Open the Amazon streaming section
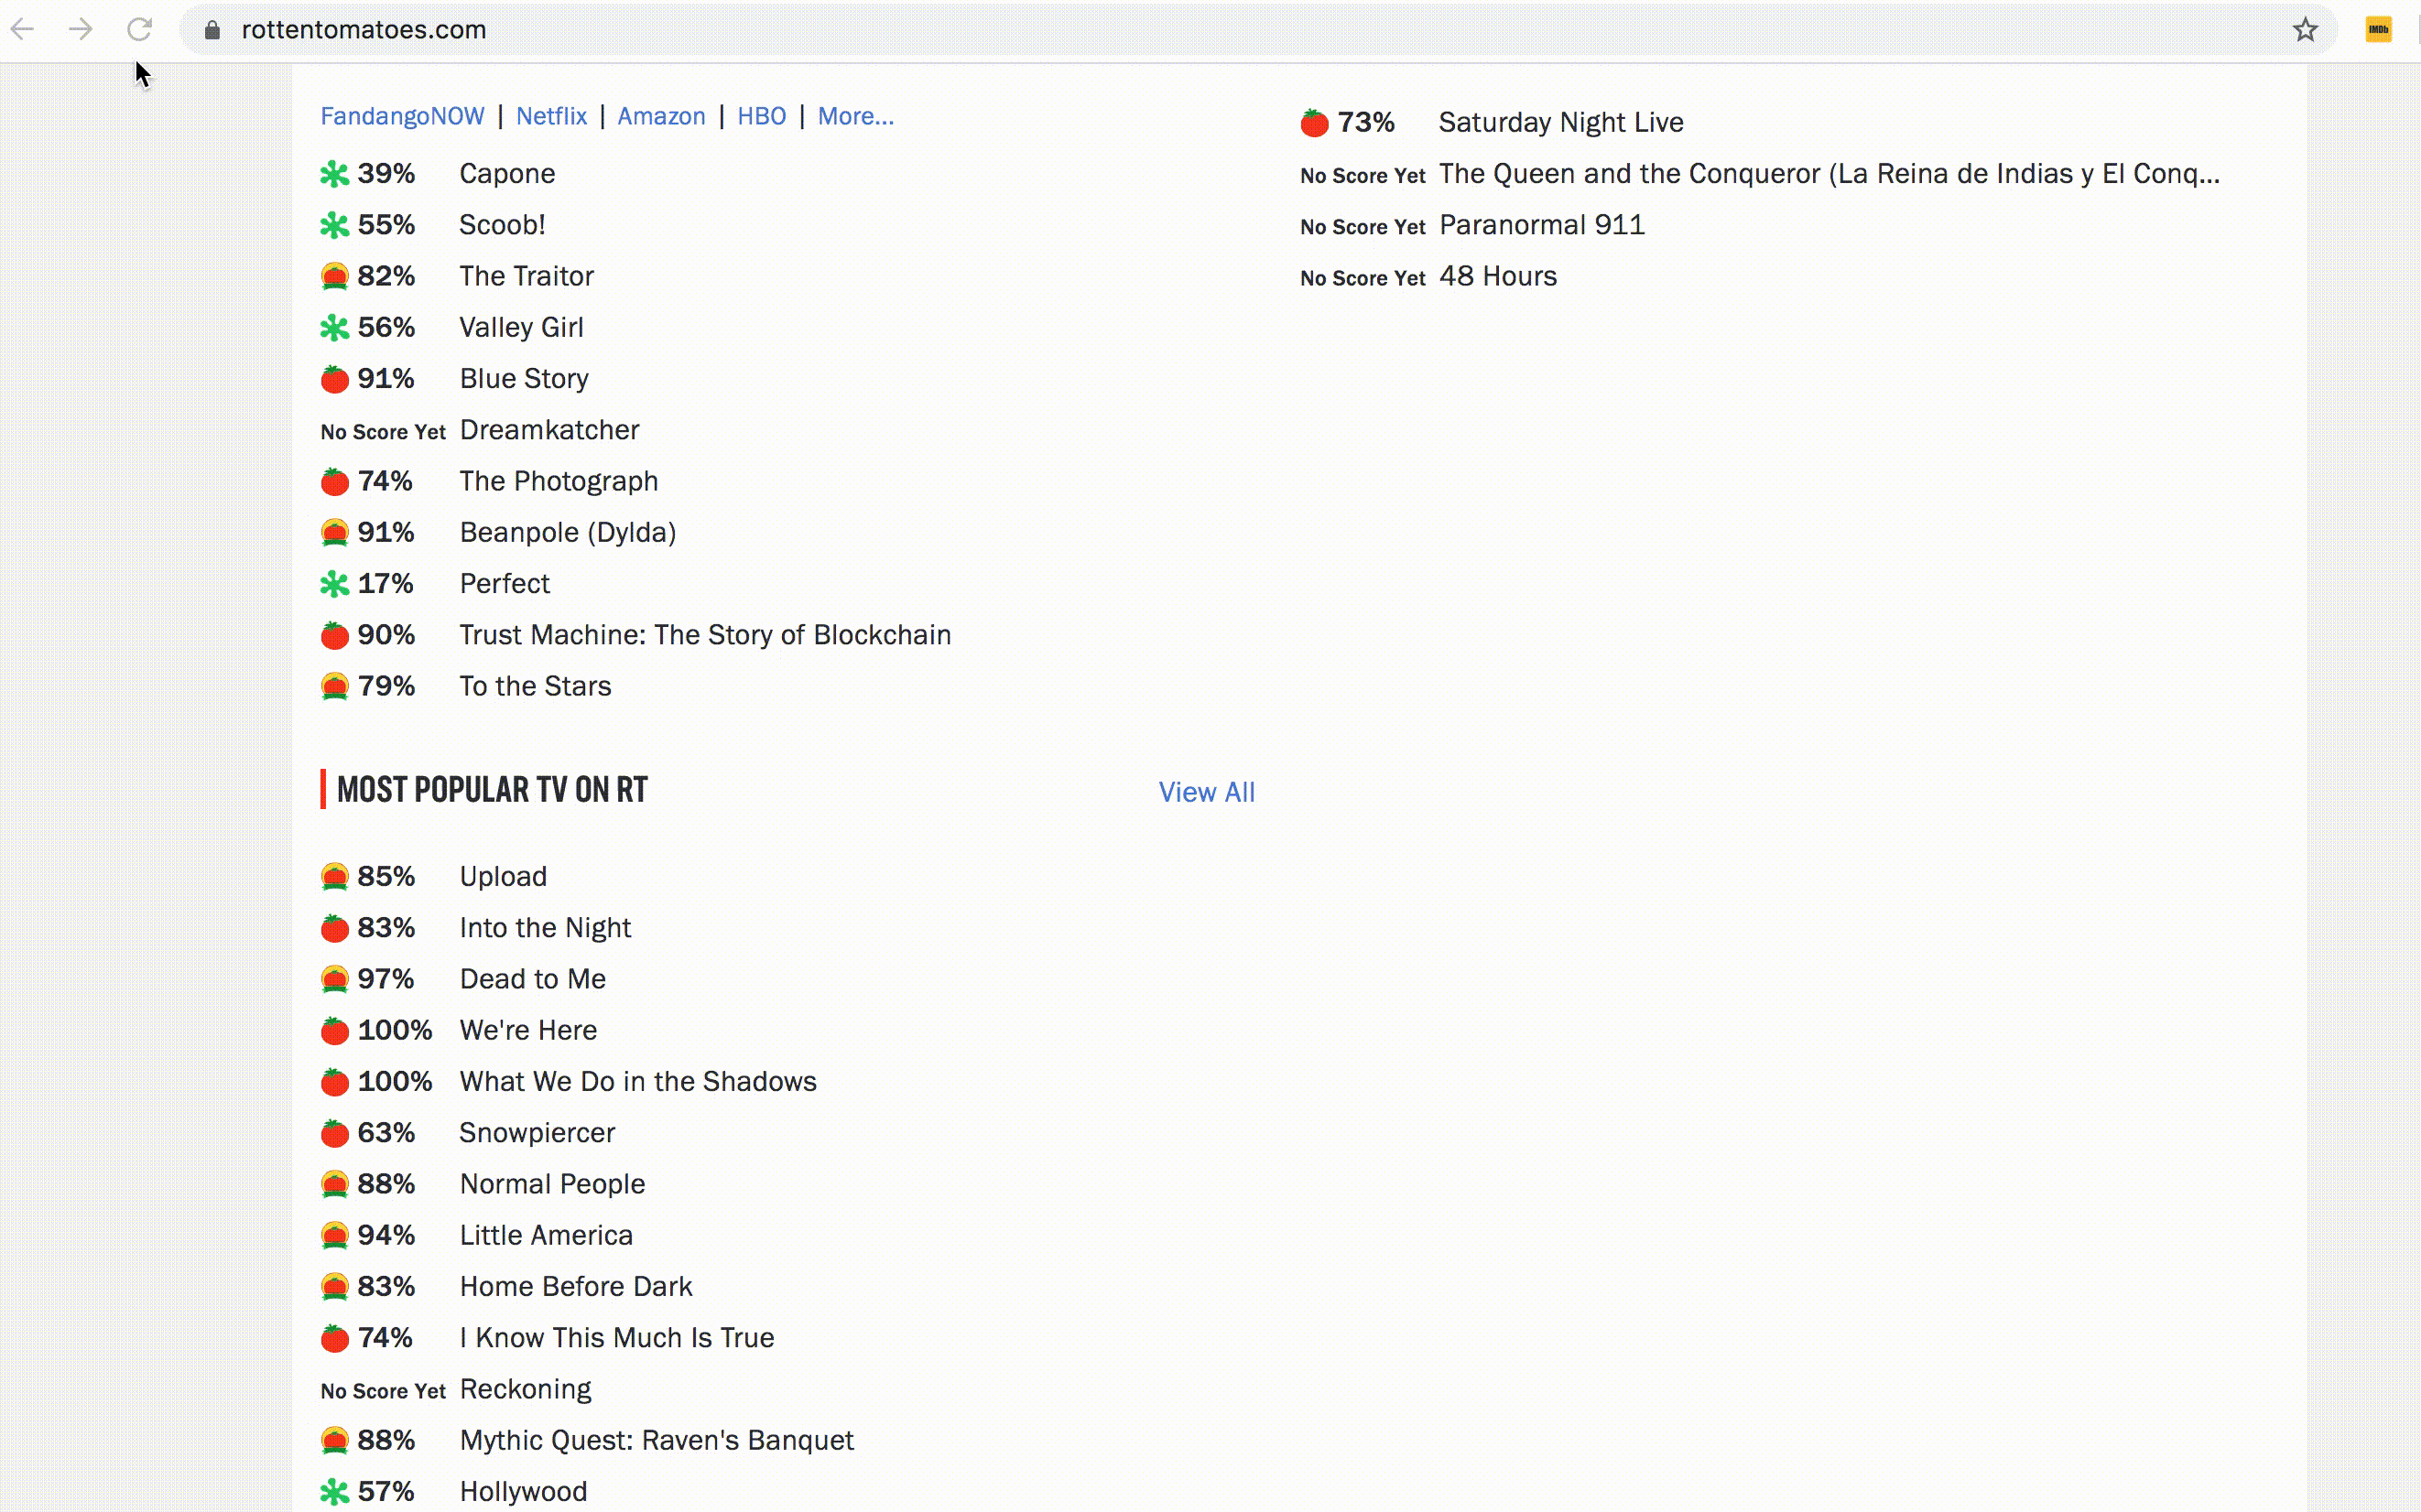 point(662,115)
